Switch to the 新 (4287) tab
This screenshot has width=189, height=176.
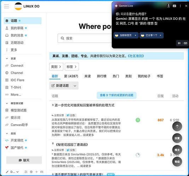71,76
